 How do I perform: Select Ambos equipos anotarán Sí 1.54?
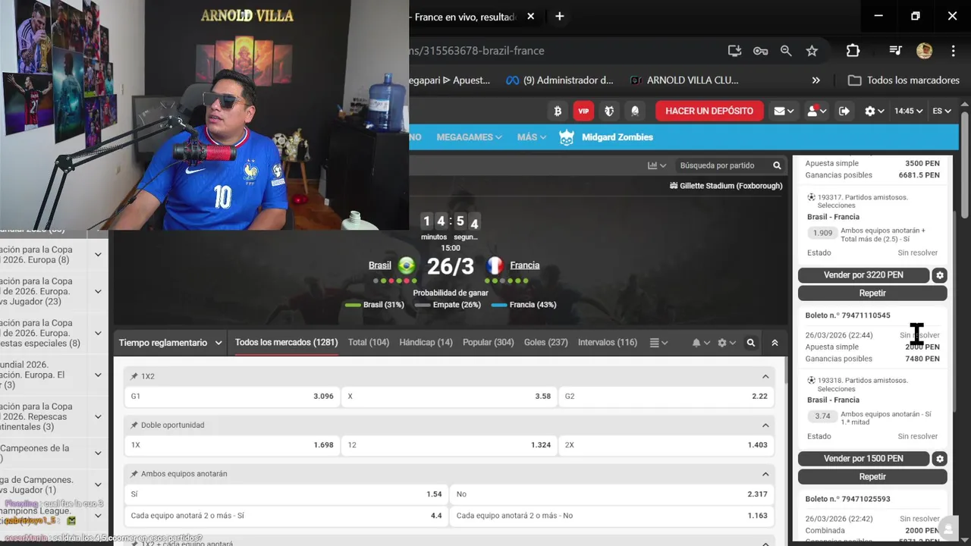click(x=286, y=494)
